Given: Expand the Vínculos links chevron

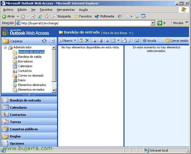Looking at the screenshot, I should pyautogui.click(x=187, y=22).
